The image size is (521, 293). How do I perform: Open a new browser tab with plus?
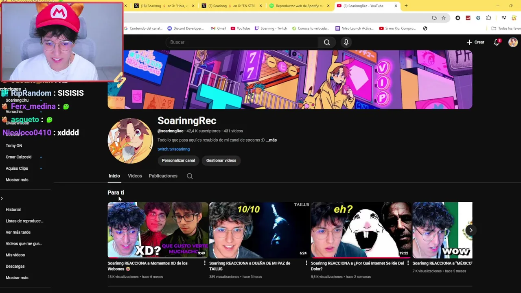click(406, 6)
